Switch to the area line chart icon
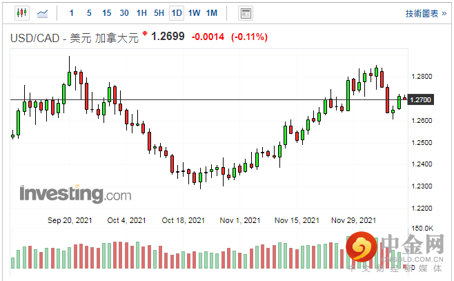Image resolution: width=454 pixels, height=281 pixels. 43,13
